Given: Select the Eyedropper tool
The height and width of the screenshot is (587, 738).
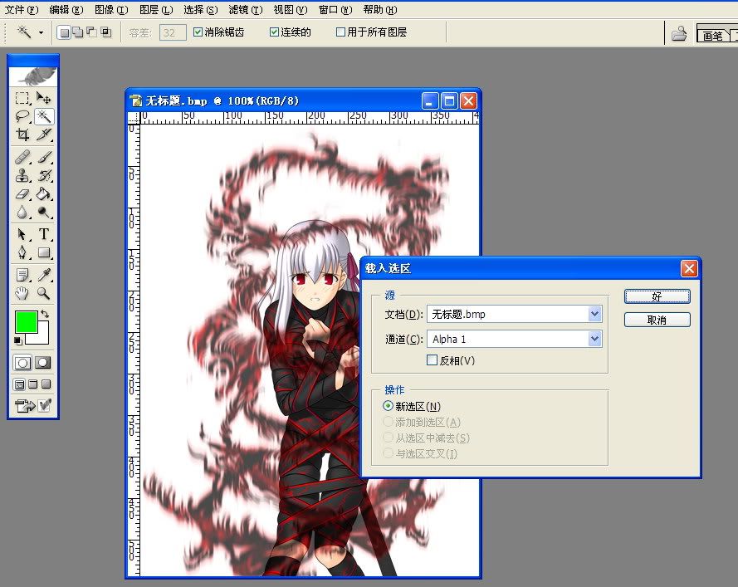Looking at the screenshot, I should point(44,275).
